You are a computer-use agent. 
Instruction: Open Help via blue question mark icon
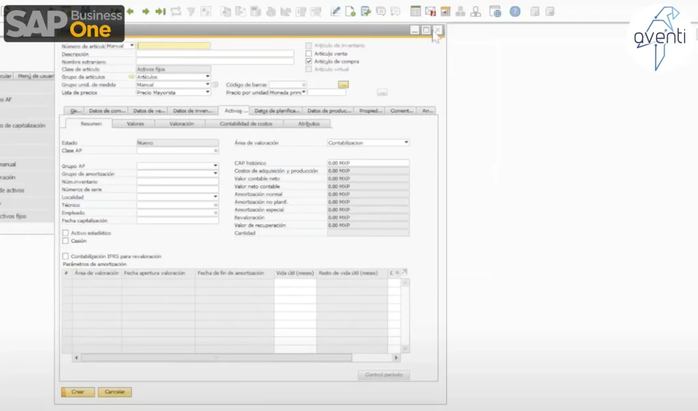click(515, 12)
